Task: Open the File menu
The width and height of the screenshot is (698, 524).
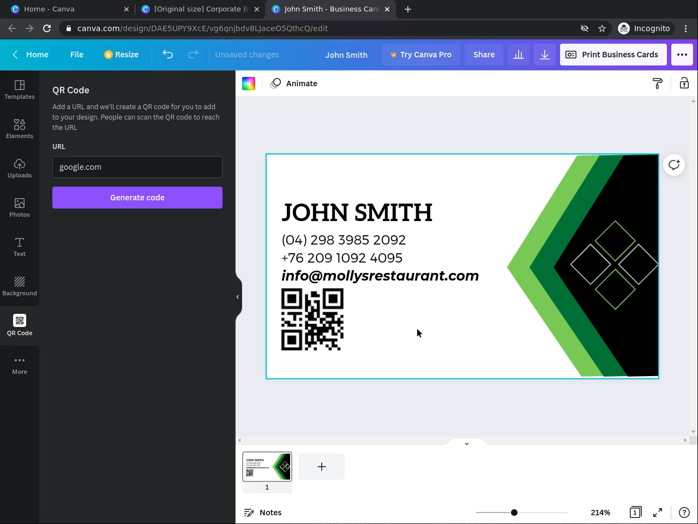Action: 77,55
